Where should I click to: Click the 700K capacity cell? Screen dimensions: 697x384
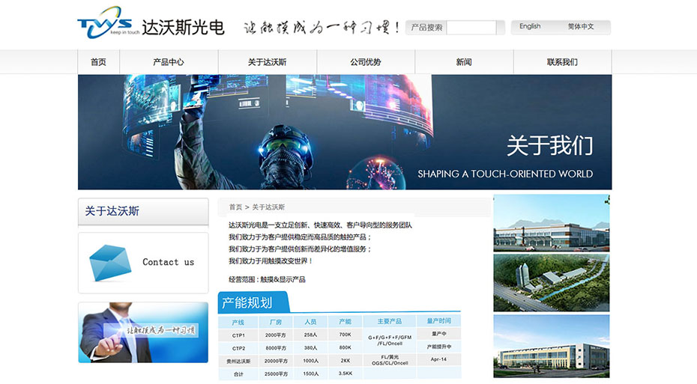click(345, 335)
